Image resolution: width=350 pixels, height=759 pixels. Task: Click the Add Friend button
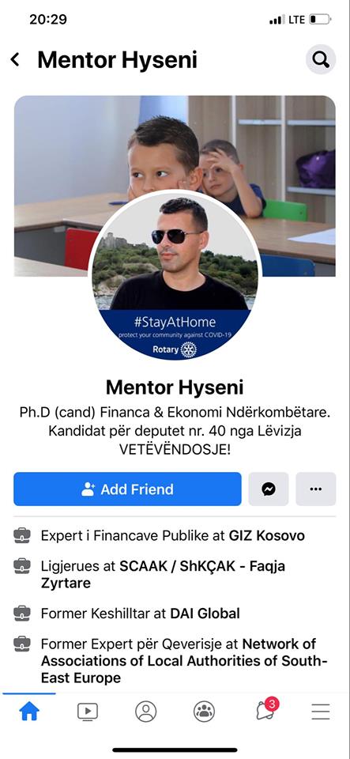(x=127, y=489)
